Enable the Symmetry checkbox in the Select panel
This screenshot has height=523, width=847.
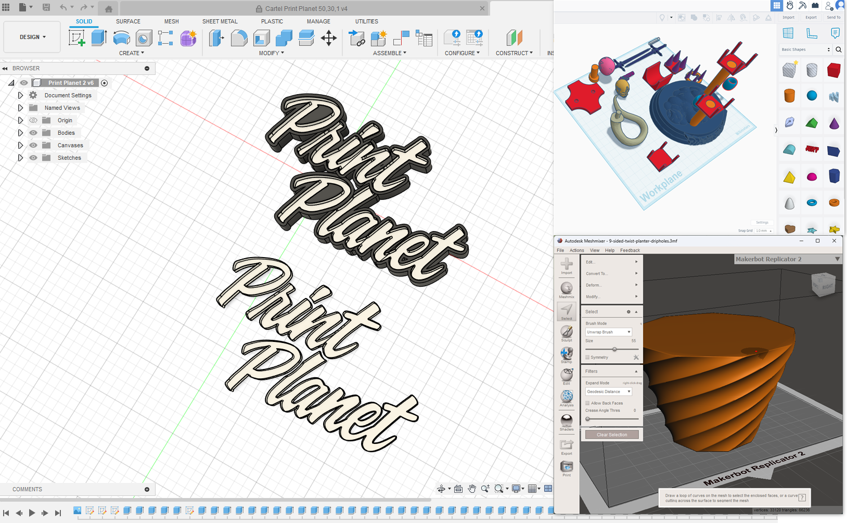pyautogui.click(x=588, y=357)
